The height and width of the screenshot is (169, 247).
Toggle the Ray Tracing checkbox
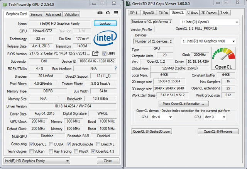(51, 151)
